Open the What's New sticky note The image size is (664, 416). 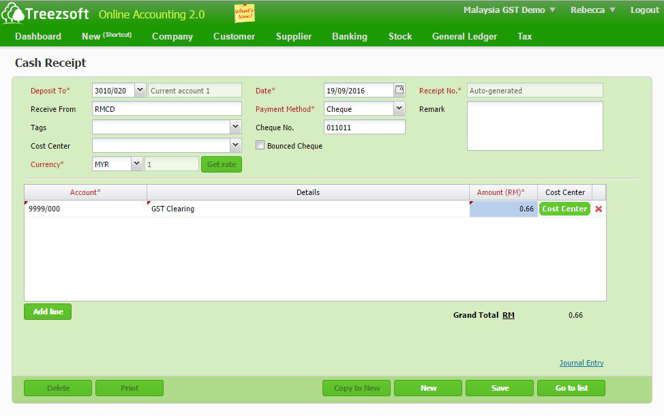[x=244, y=13]
